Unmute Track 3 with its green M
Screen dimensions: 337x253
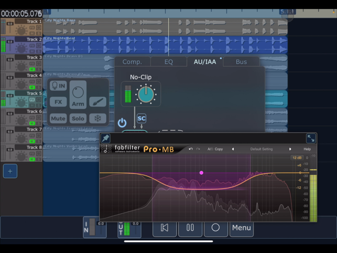click(32, 69)
